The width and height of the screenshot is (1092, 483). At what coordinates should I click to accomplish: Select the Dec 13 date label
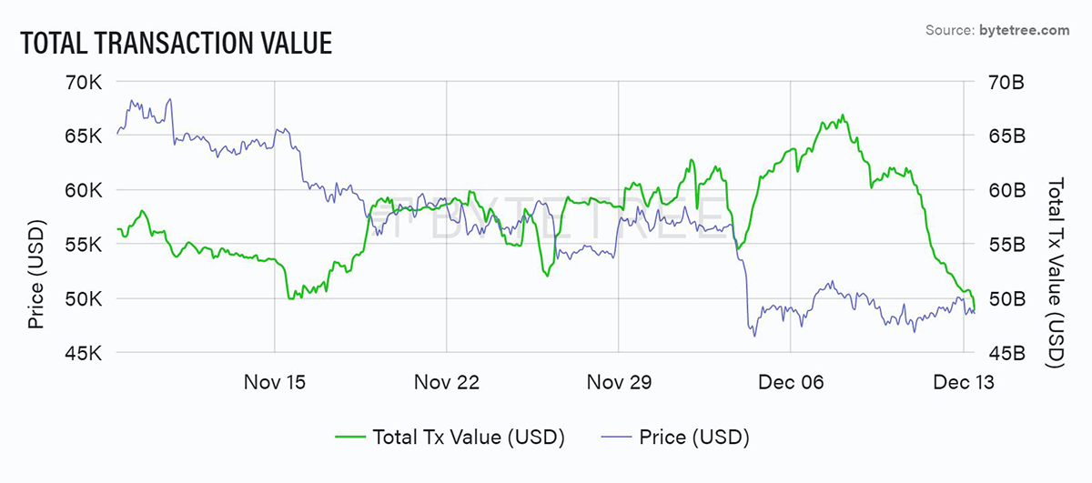(963, 382)
